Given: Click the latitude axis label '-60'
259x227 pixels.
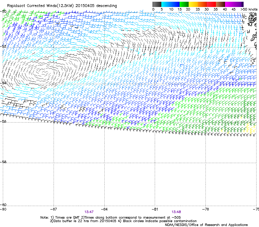Looking at the screenshot, I should point(3,205).
